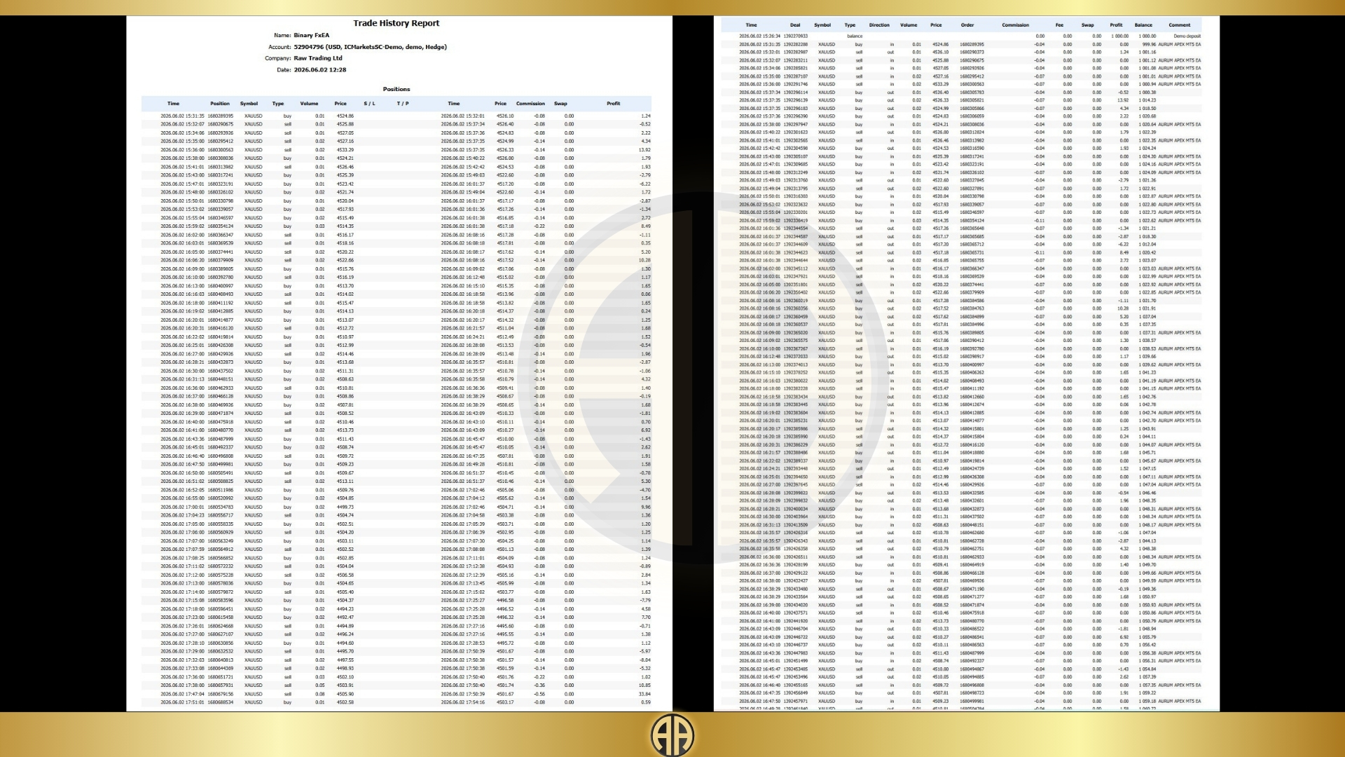Click deal number 1392270933
Screen dimensions: 1345x757
795,36
